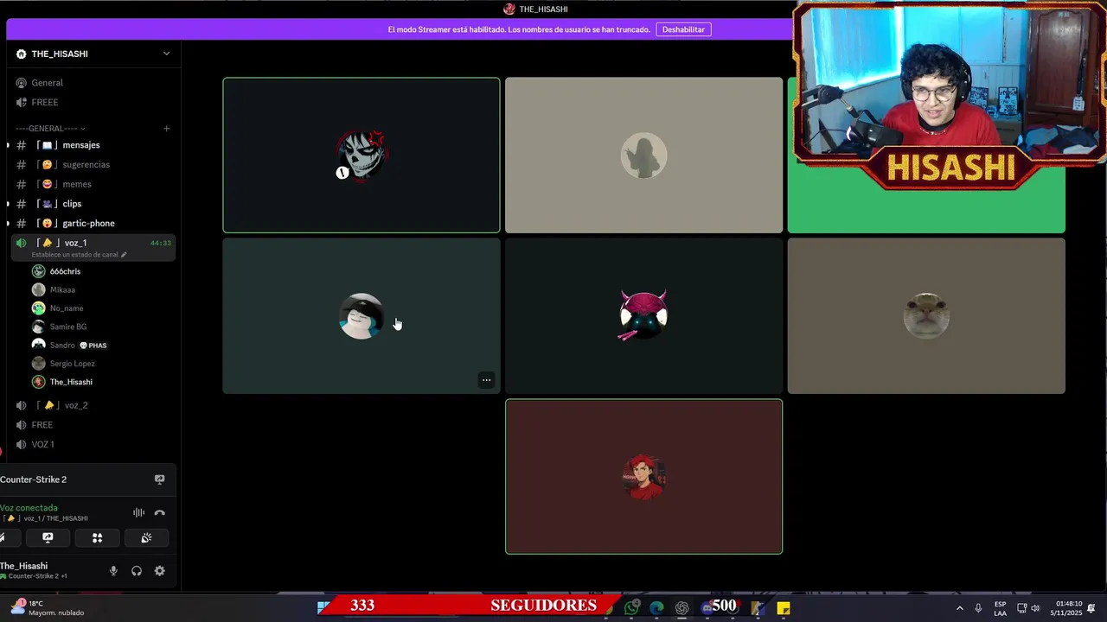
Task: Open Microsoft Edge from the taskbar
Action: [657, 608]
